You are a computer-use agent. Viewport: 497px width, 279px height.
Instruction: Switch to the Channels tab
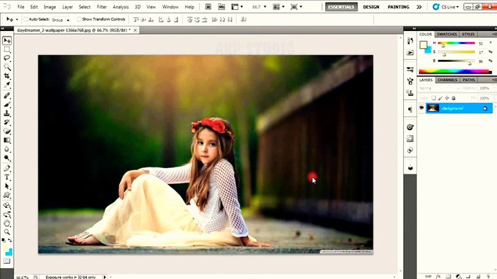pyautogui.click(x=447, y=80)
